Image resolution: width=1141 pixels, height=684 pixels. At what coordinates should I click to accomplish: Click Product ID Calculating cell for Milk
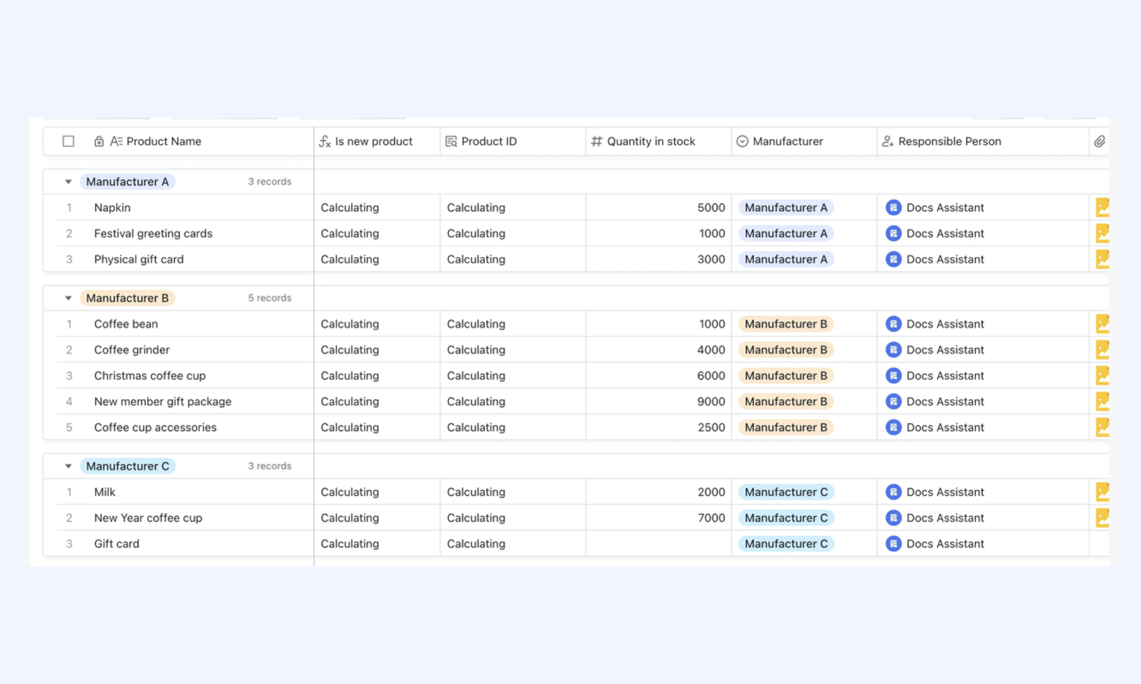pyautogui.click(x=513, y=492)
